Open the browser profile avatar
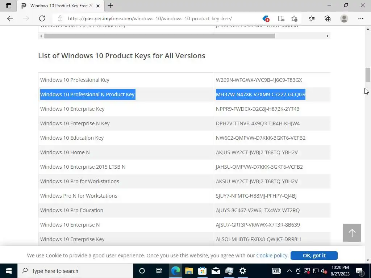 tap(344, 18)
